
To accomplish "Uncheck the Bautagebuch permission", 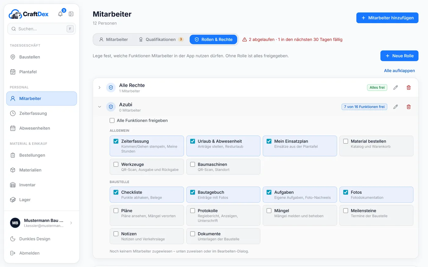I will point(193,192).
